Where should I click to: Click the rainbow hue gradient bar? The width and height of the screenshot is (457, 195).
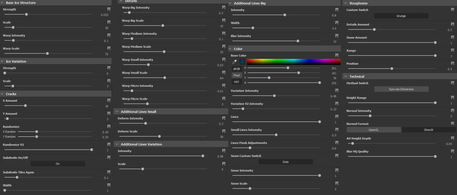tap(293, 62)
